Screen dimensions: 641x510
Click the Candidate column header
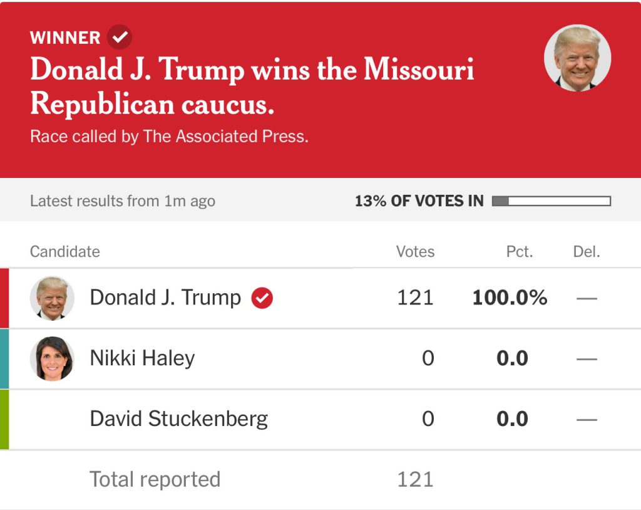click(x=65, y=252)
